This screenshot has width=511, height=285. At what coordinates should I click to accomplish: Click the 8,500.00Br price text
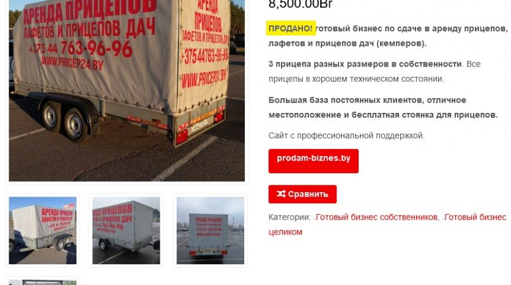[x=300, y=4]
